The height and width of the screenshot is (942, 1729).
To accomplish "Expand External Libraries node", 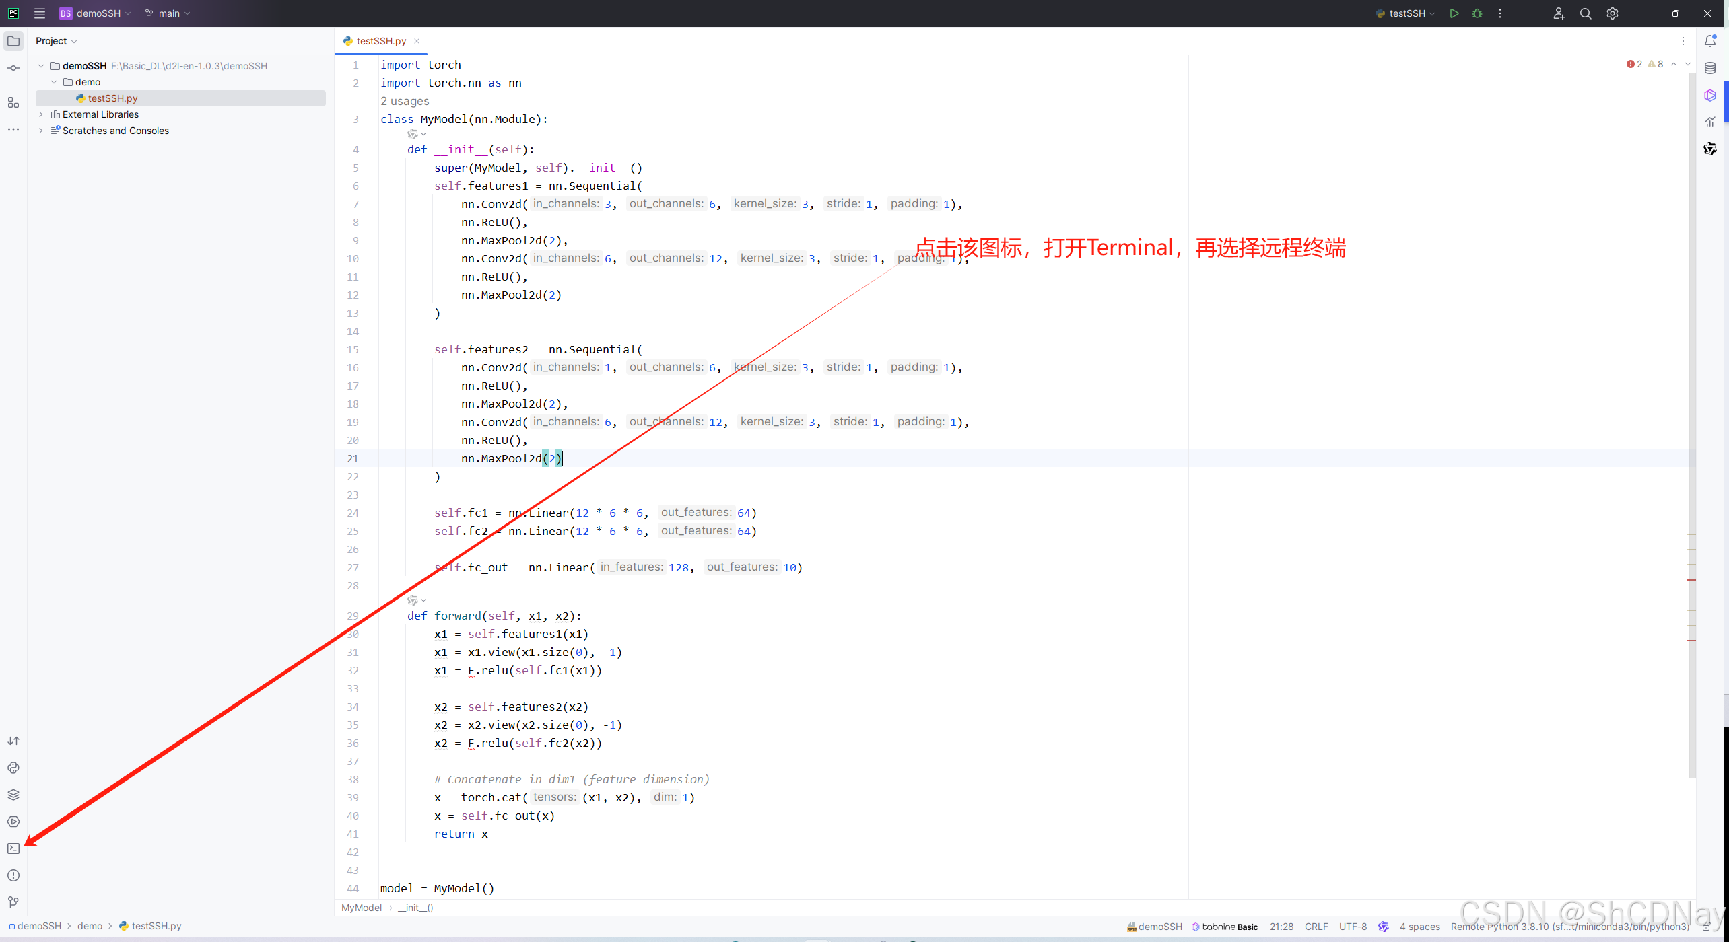I will pos(41,114).
